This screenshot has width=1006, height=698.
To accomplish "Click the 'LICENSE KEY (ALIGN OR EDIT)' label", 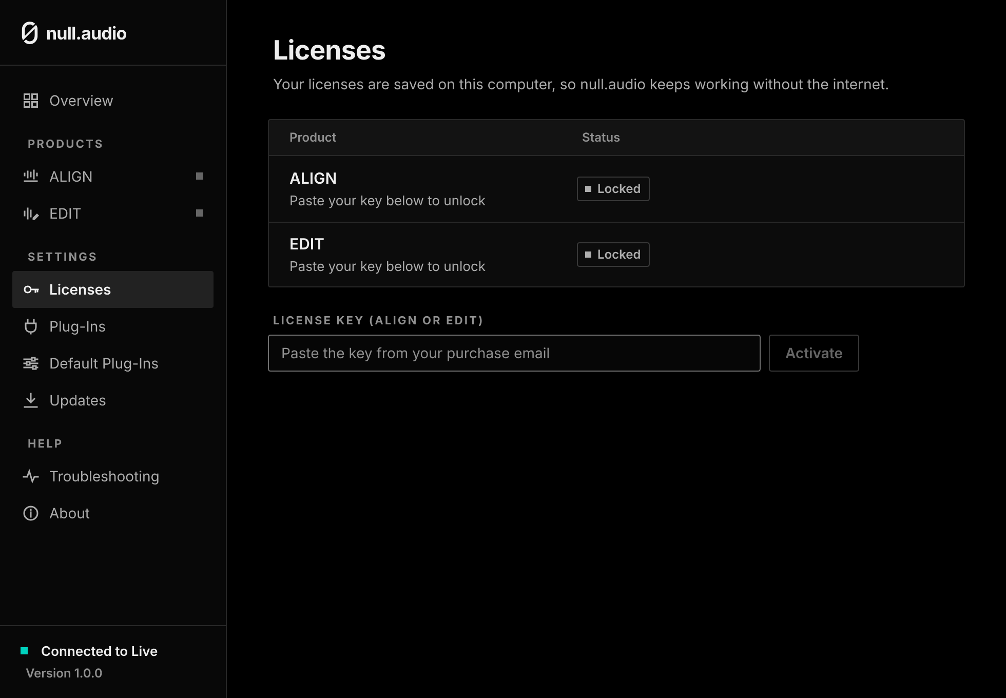I will [x=378, y=320].
